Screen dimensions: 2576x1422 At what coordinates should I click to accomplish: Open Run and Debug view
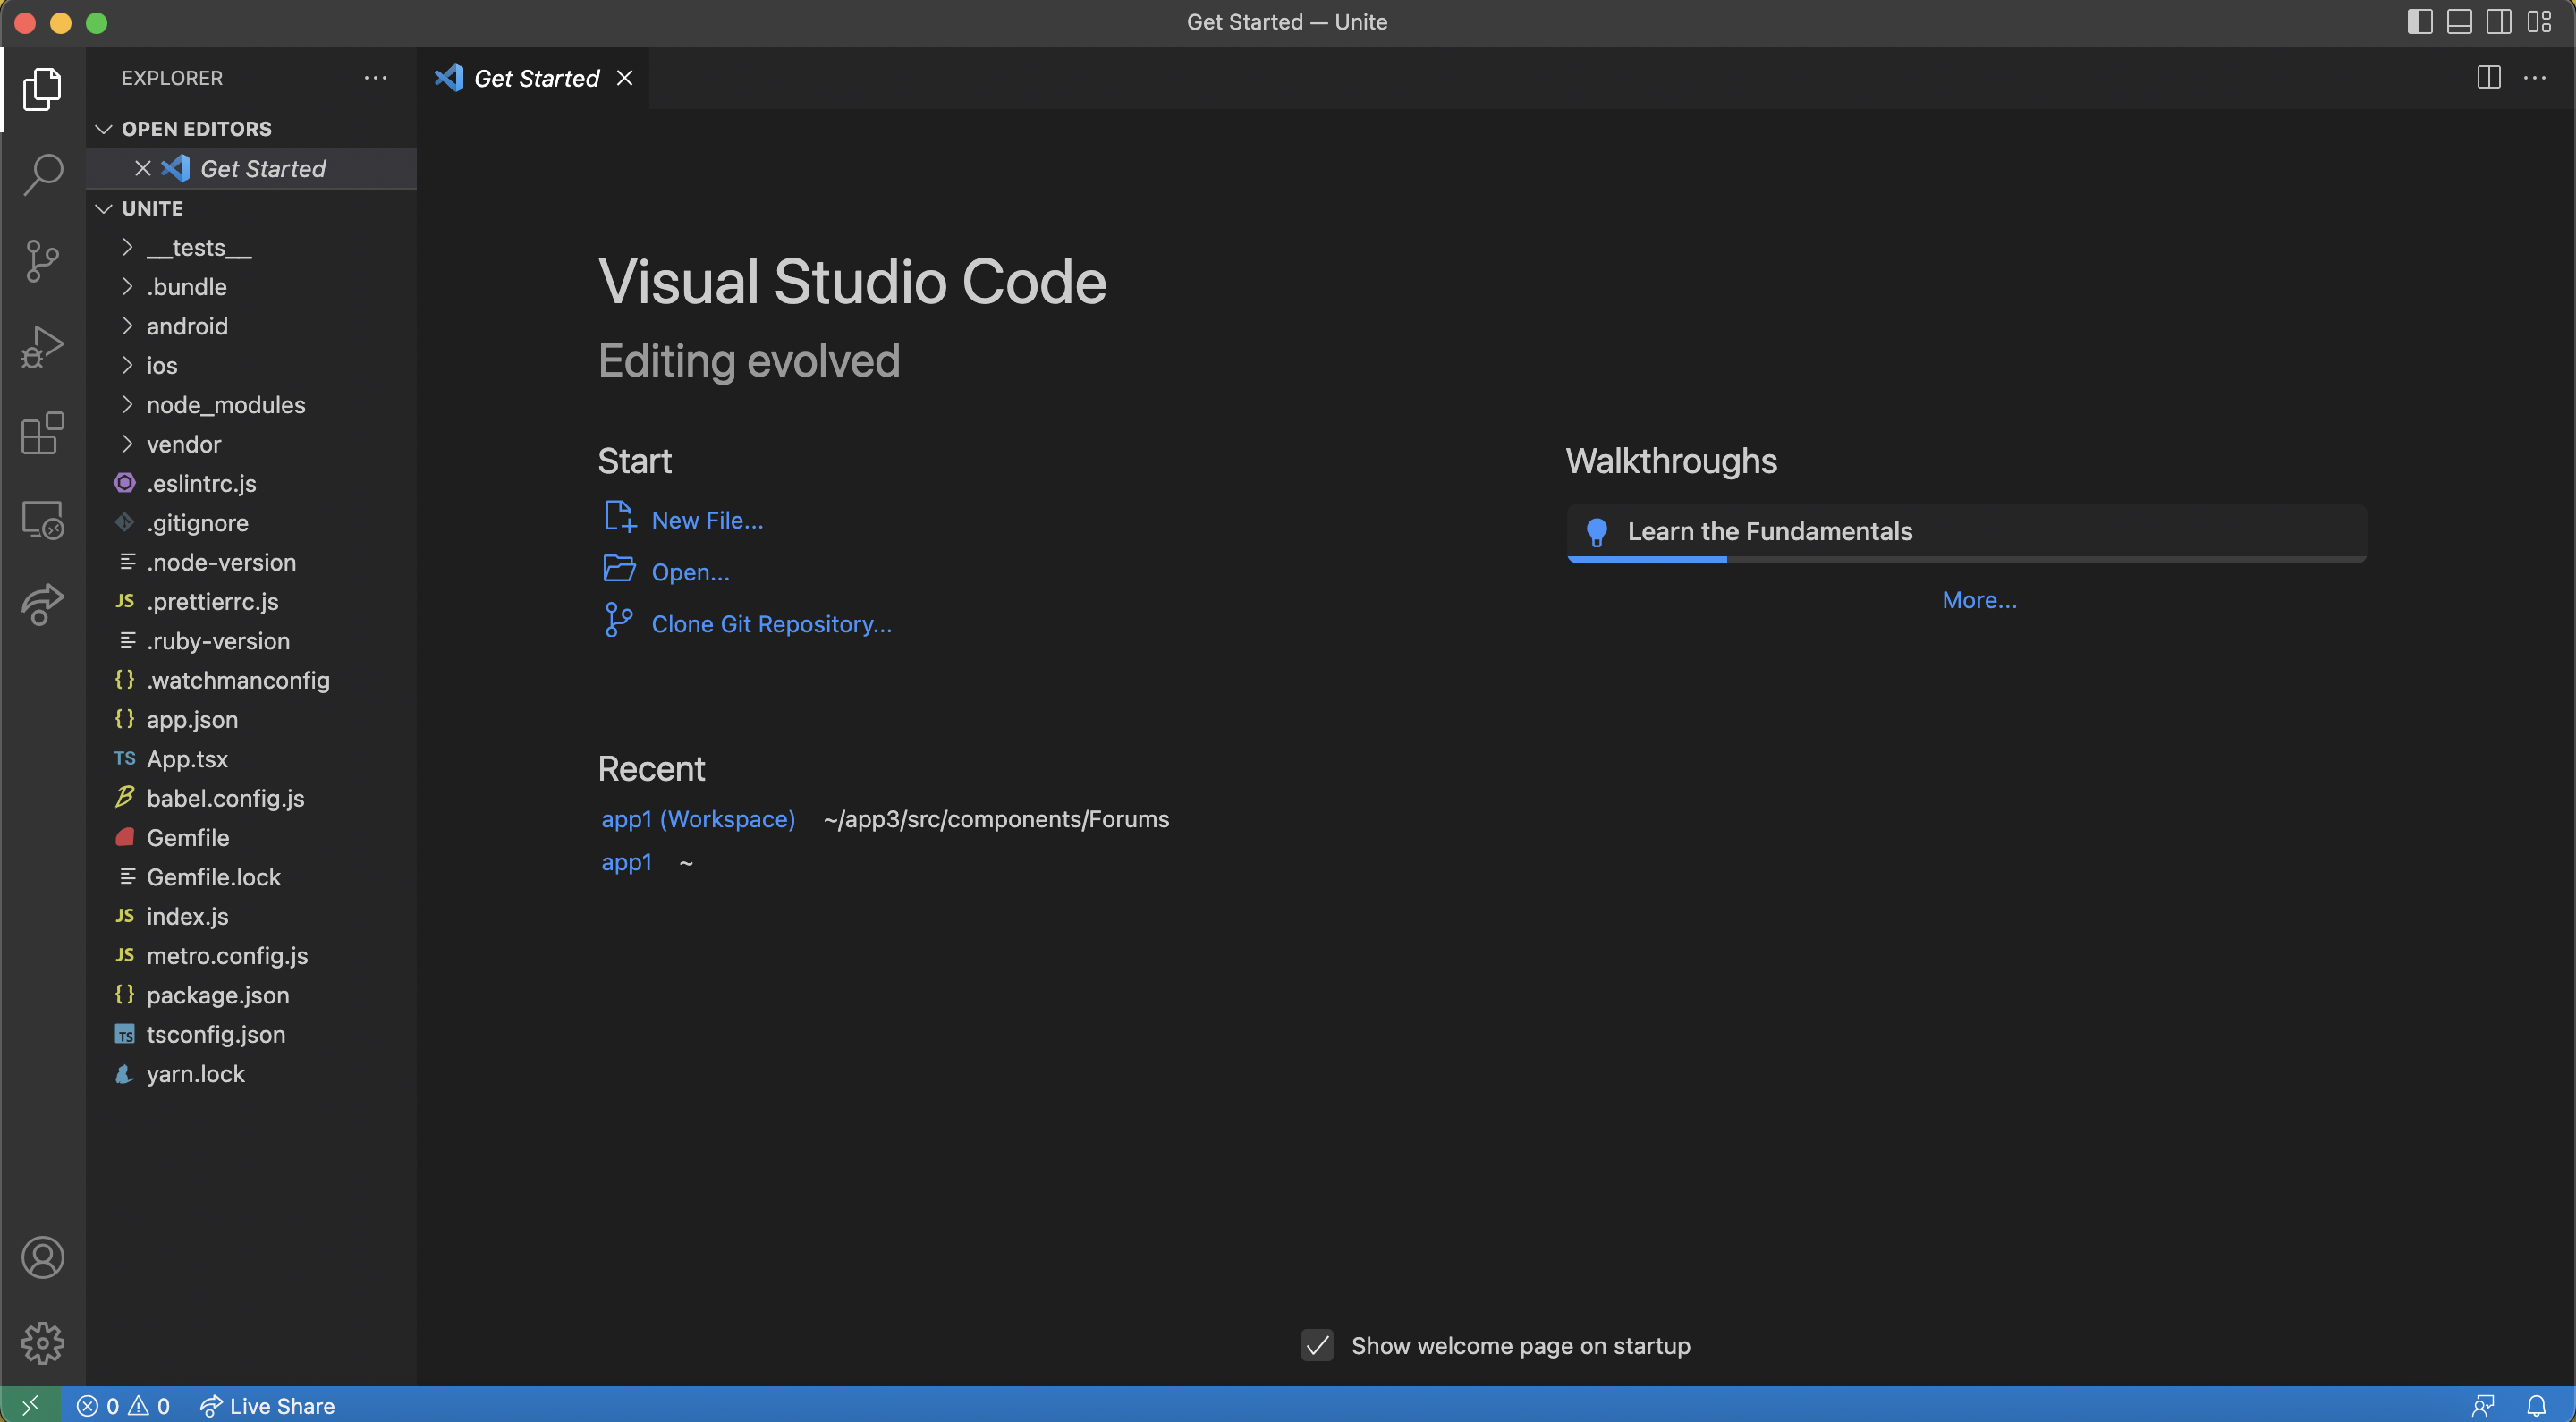point(42,347)
